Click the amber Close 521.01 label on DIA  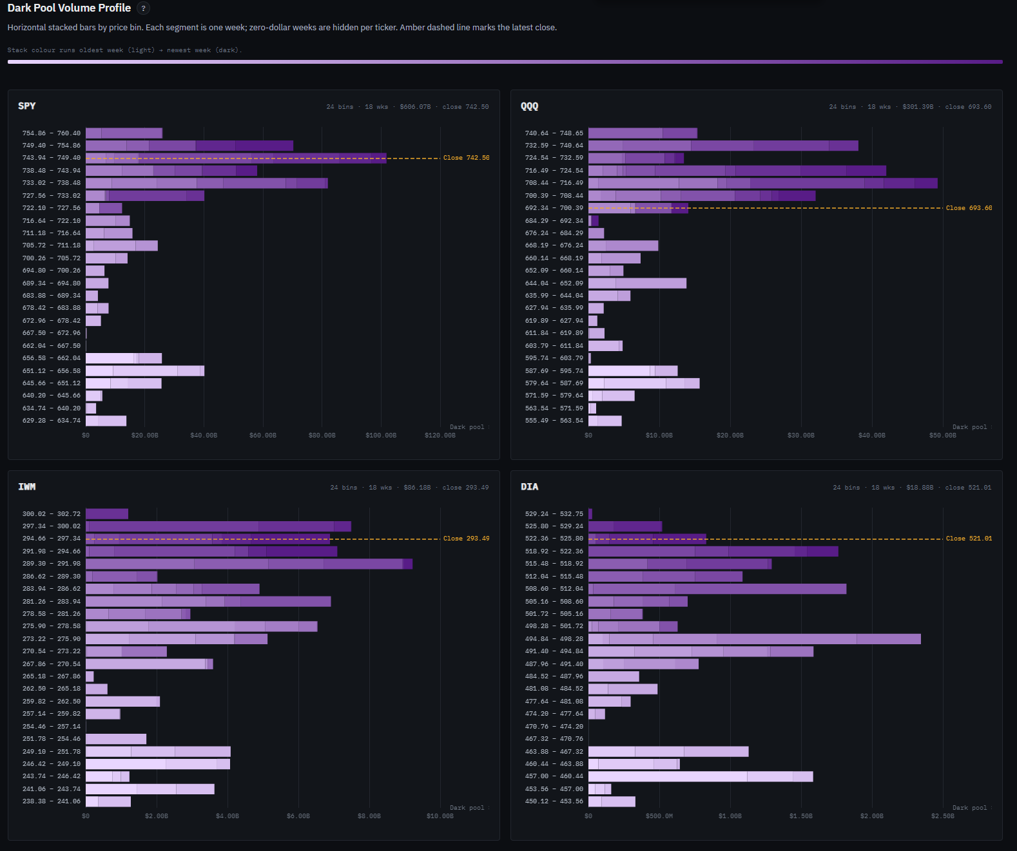coord(969,539)
